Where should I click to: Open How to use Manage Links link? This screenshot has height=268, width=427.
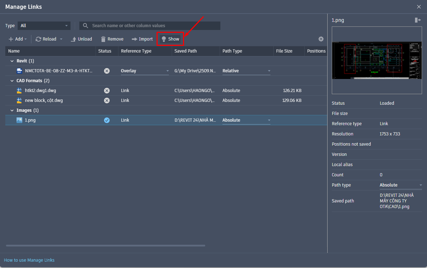click(29, 260)
